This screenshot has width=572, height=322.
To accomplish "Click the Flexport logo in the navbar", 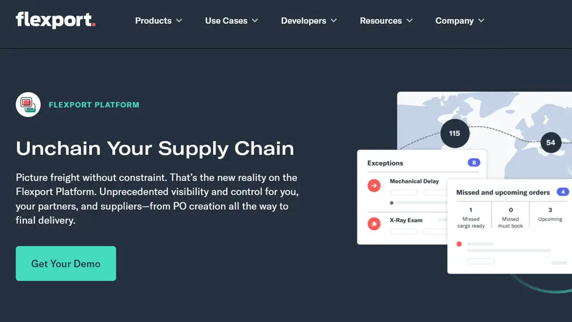I will pos(55,20).
